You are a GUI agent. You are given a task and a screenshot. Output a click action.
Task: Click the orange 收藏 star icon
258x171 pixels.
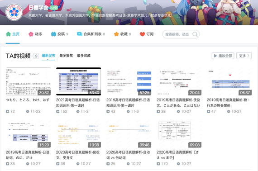116,34
